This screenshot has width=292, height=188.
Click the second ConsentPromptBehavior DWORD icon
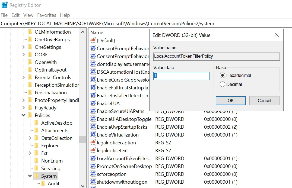tap(93, 56)
